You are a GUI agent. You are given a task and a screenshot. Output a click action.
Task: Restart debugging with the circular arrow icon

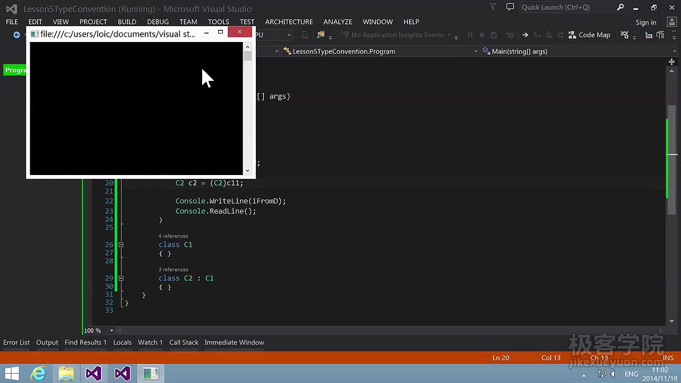pos(494,35)
